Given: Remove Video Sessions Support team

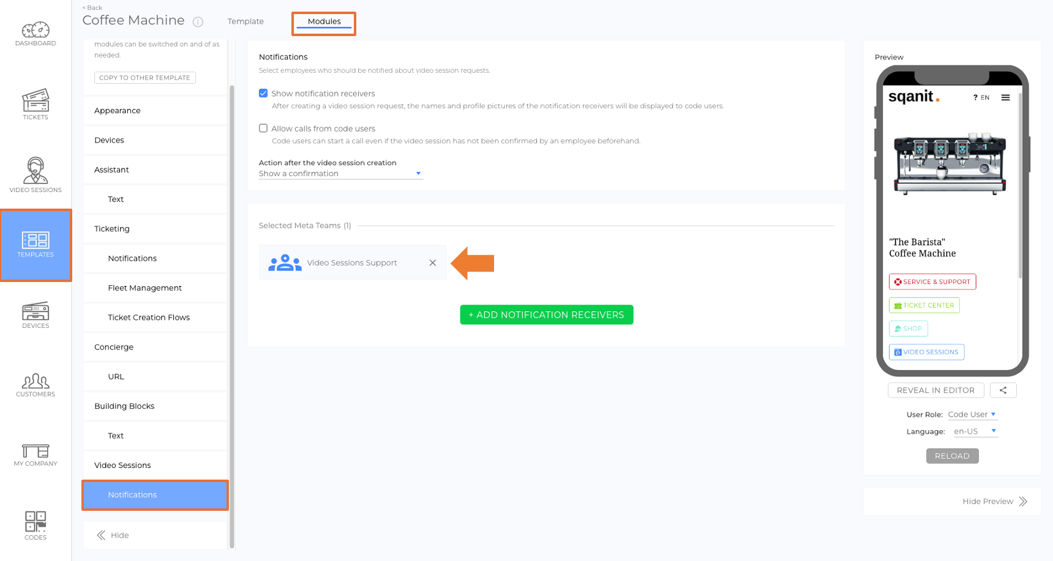Looking at the screenshot, I should [x=432, y=262].
